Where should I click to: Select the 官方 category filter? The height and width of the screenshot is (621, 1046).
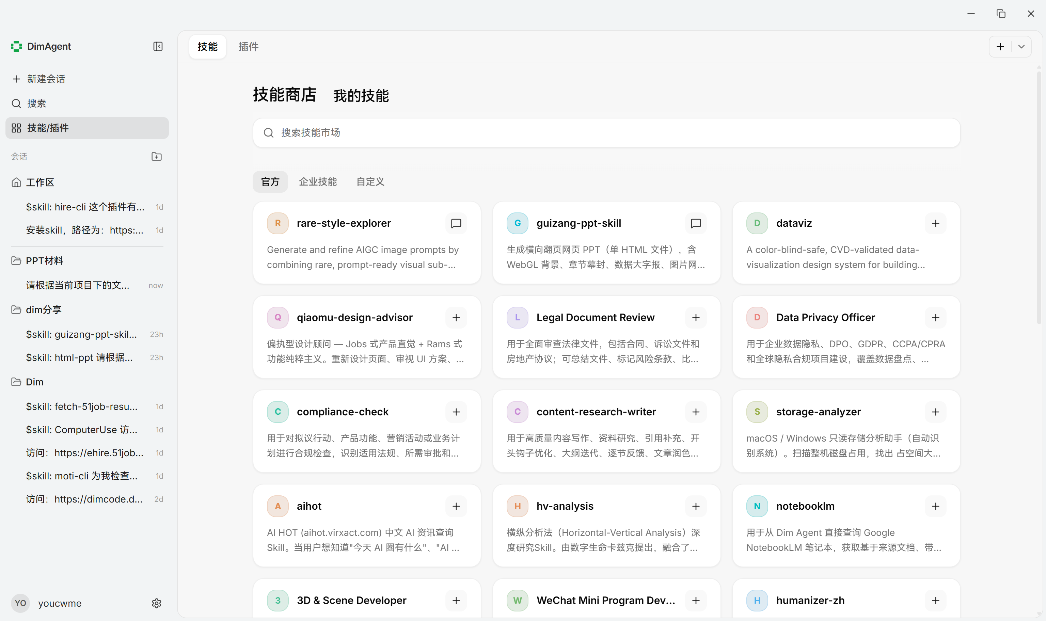click(270, 181)
